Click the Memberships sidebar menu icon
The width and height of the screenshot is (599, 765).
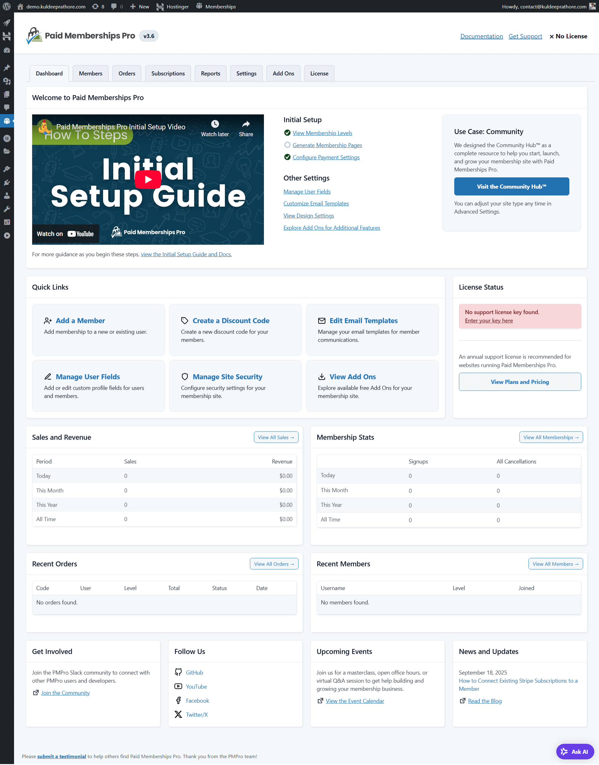click(x=7, y=121)
